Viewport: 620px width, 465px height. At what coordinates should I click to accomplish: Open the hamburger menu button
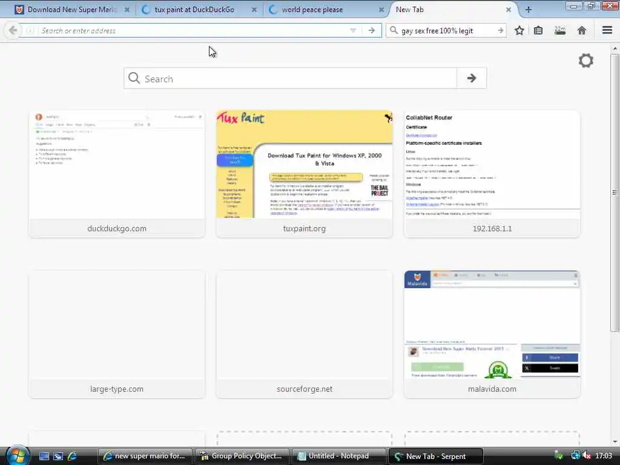coord(607,30)
